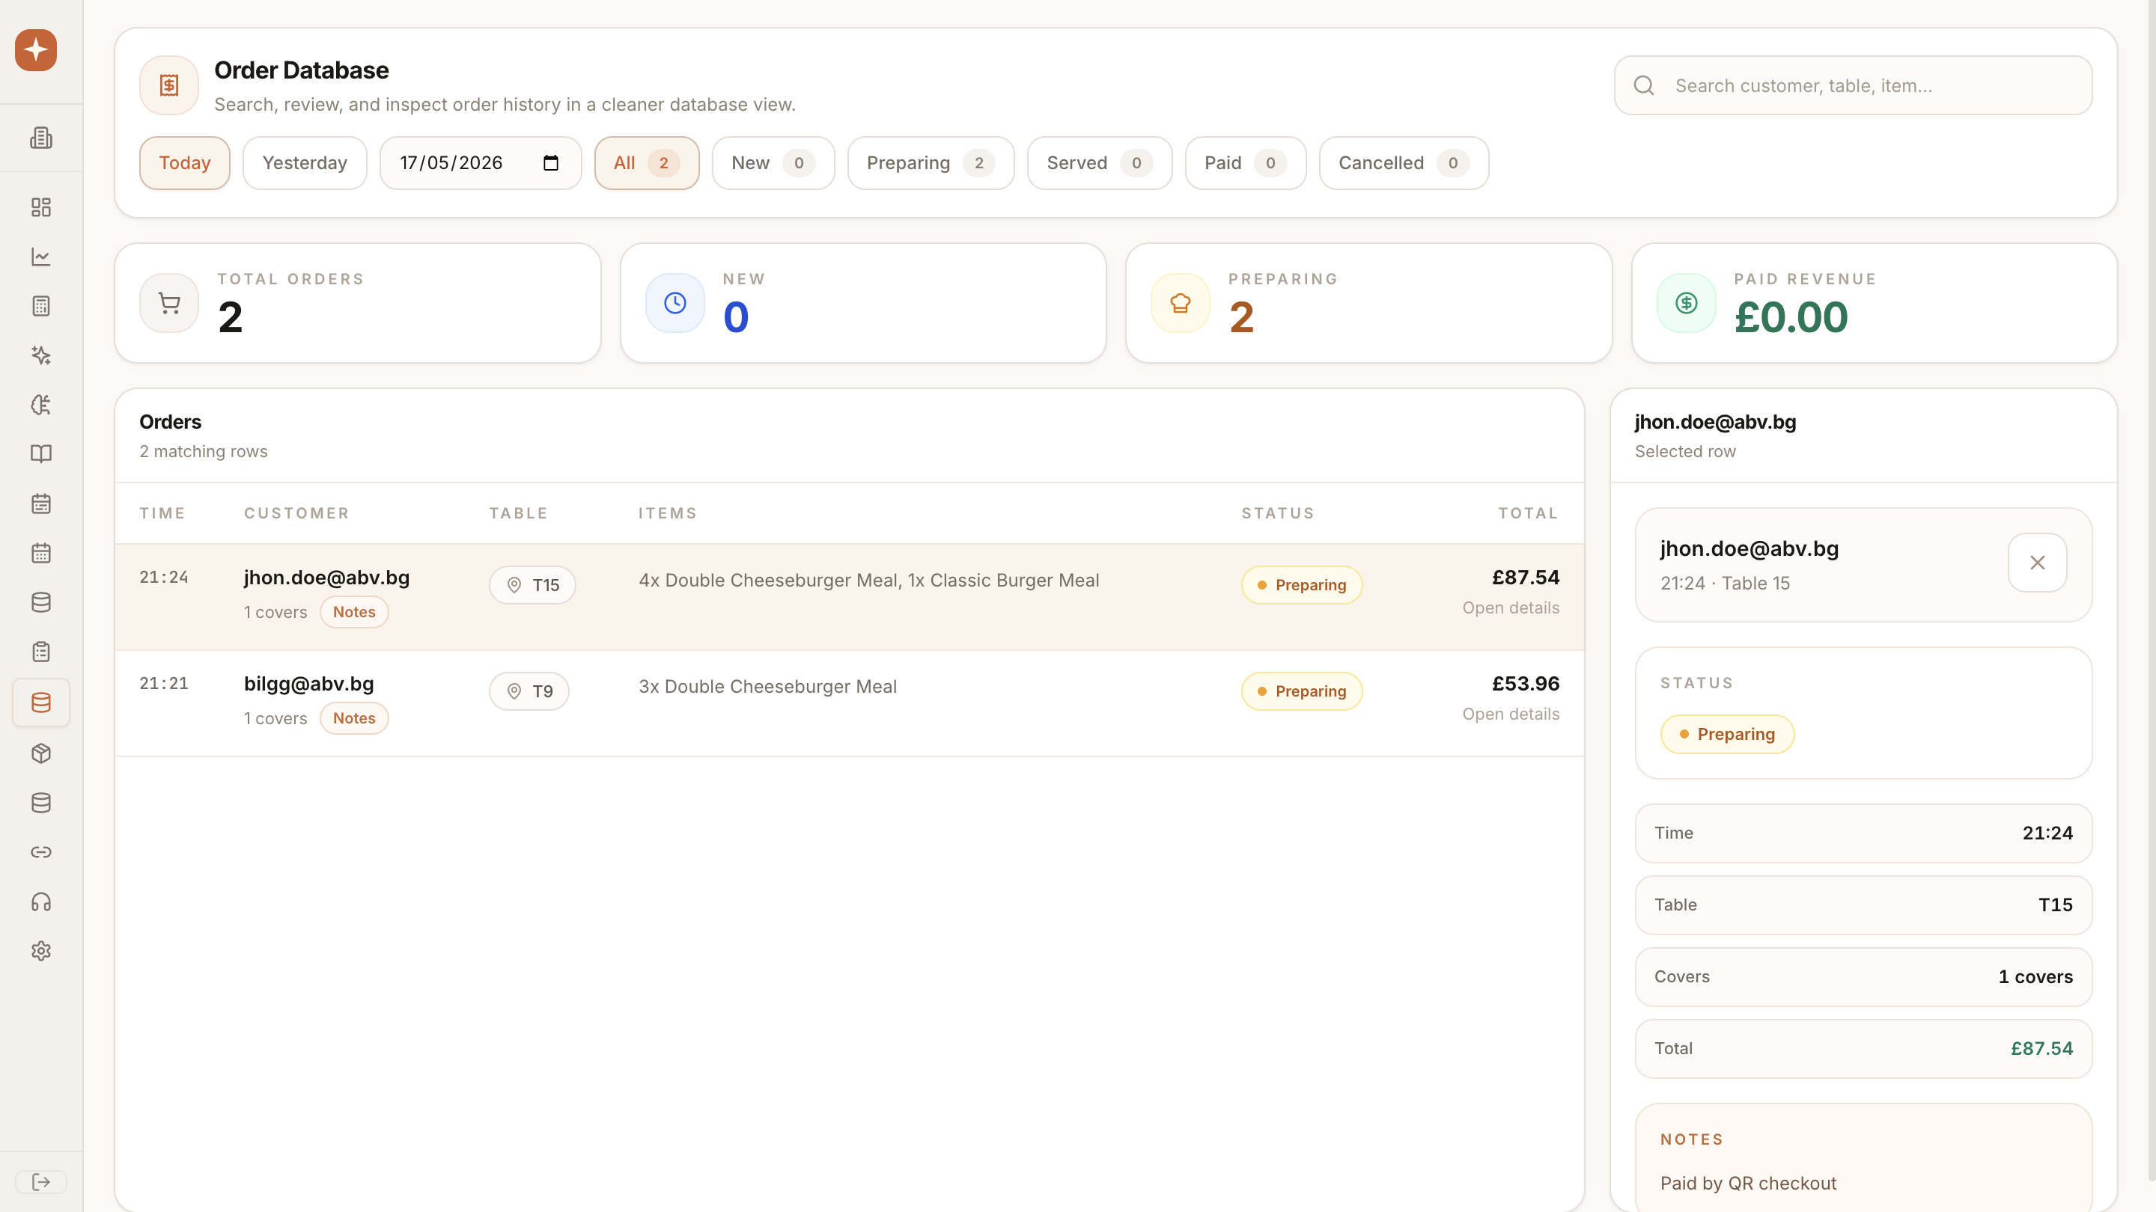Open the calendar picker icon in the date field
Screen dimensions: 2156x1212
click(x=551, y=162)
